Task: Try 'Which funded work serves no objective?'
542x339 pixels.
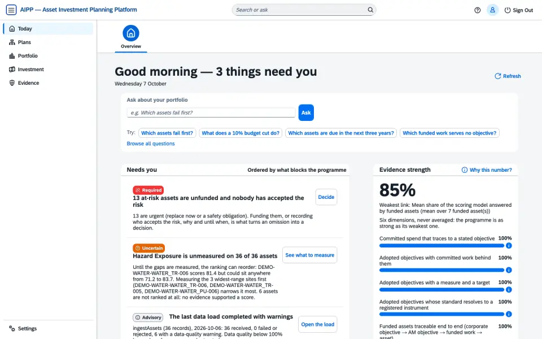Action: coord(449,133)
